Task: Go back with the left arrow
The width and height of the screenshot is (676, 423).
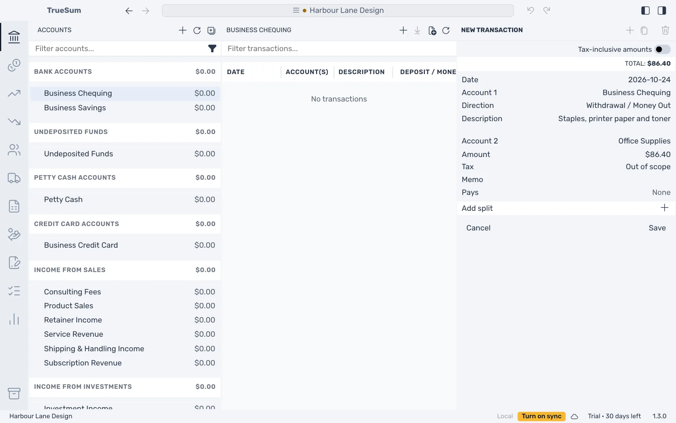Action: click(x=129, y=11)
